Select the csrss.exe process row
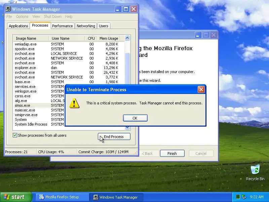269x202 pixels. click(x=39, y=96)
